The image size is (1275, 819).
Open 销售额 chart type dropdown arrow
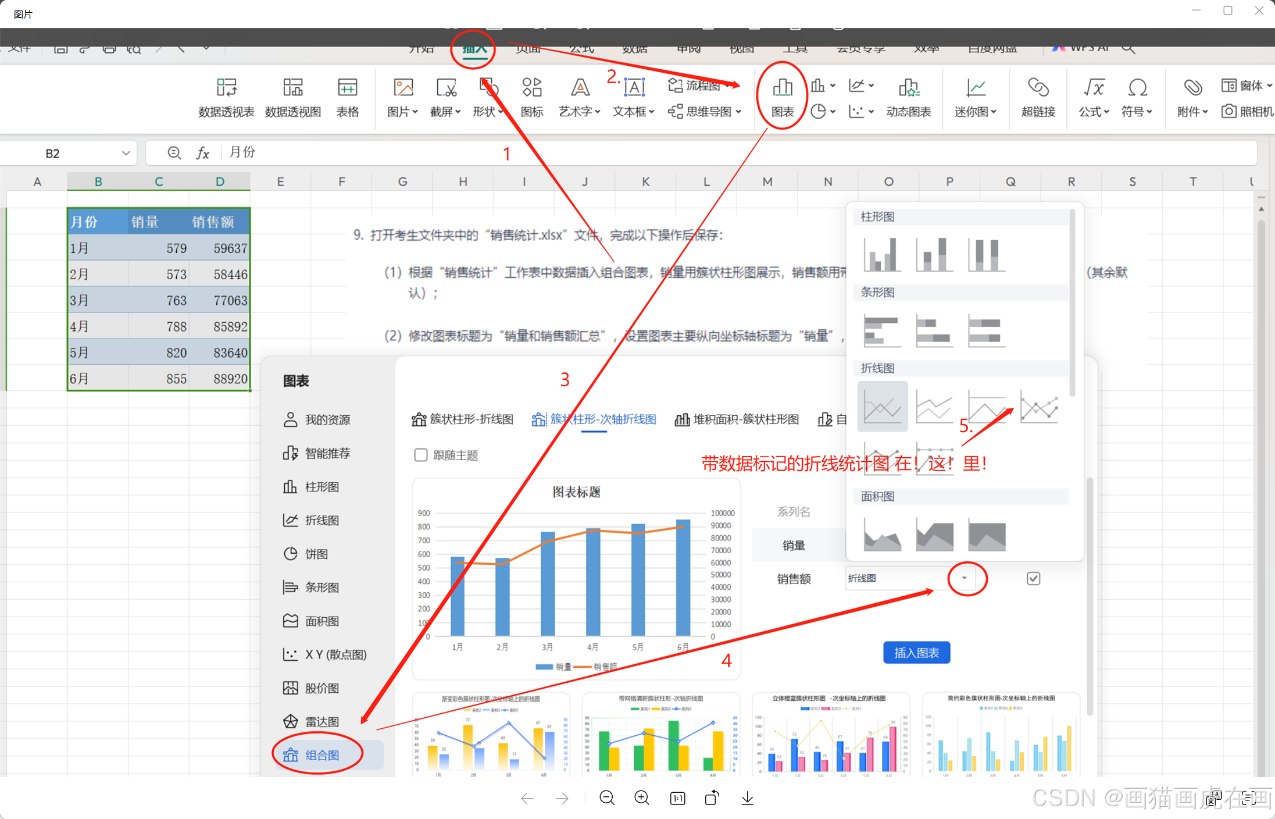[965, 578]
